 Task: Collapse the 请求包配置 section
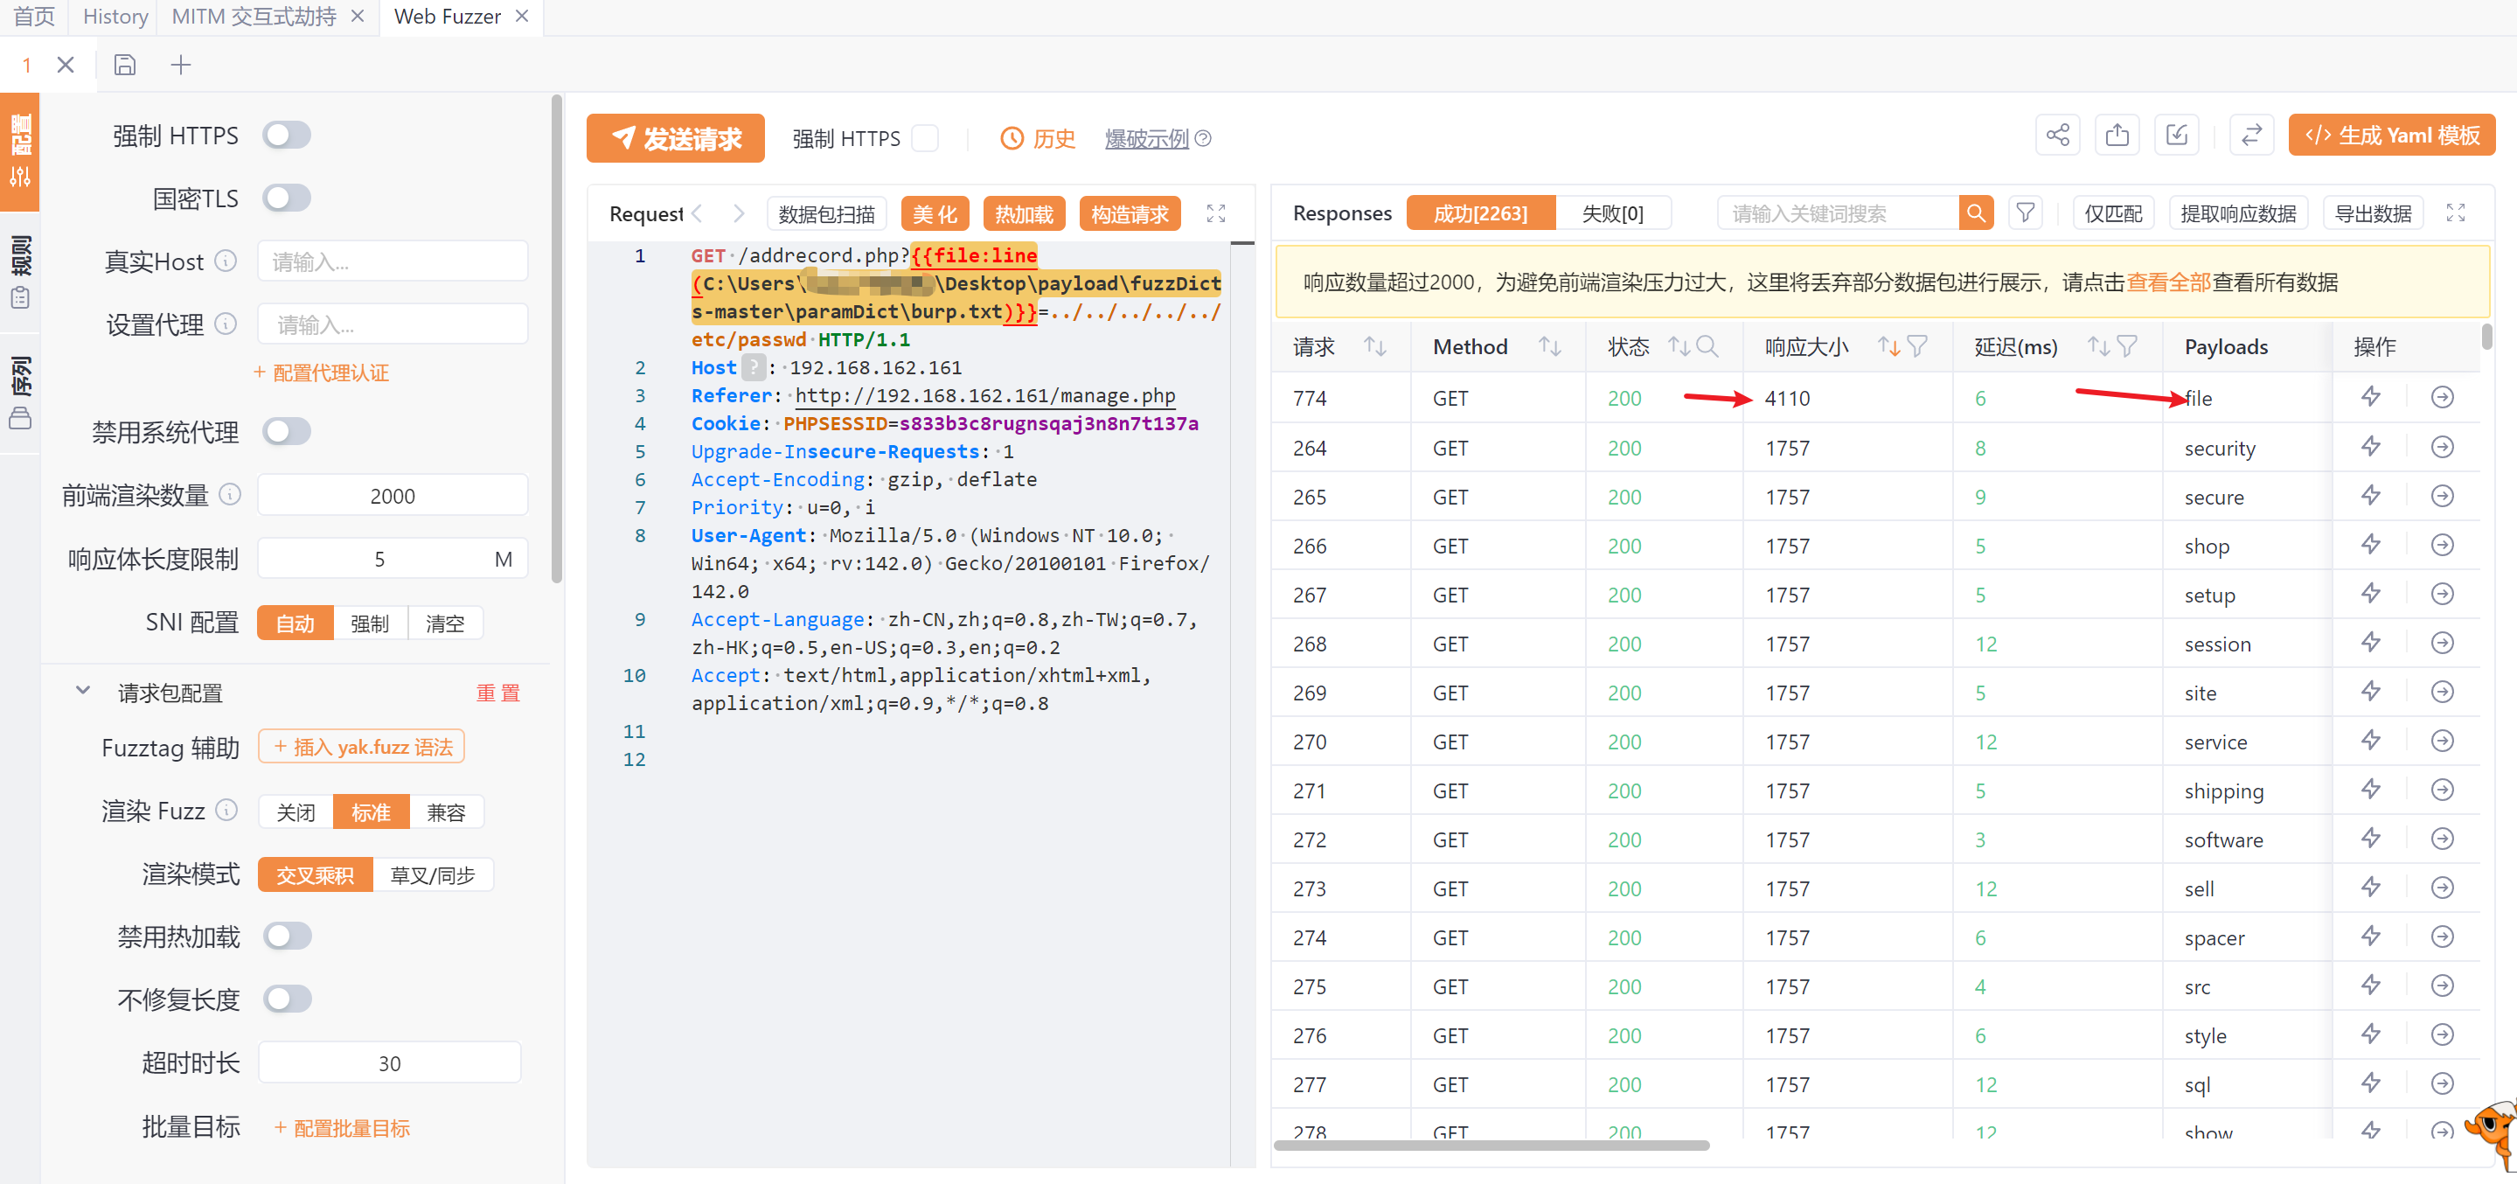pyautogui.click(x=83, y=691)
